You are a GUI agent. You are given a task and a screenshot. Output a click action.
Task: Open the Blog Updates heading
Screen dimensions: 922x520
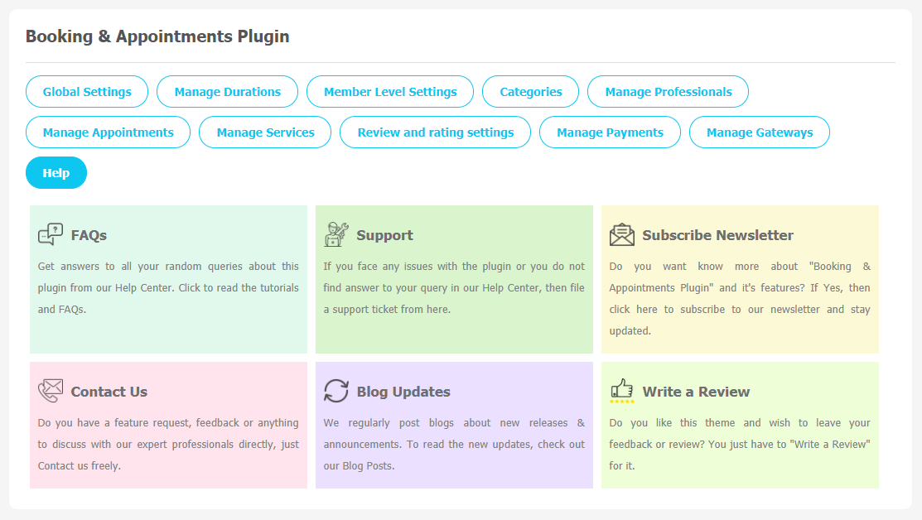[403, 392]
